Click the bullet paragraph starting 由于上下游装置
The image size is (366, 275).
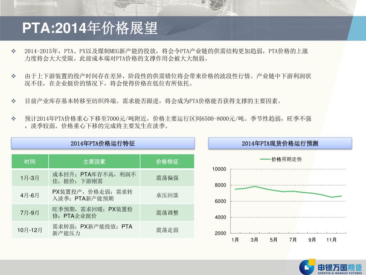(168, 80)
